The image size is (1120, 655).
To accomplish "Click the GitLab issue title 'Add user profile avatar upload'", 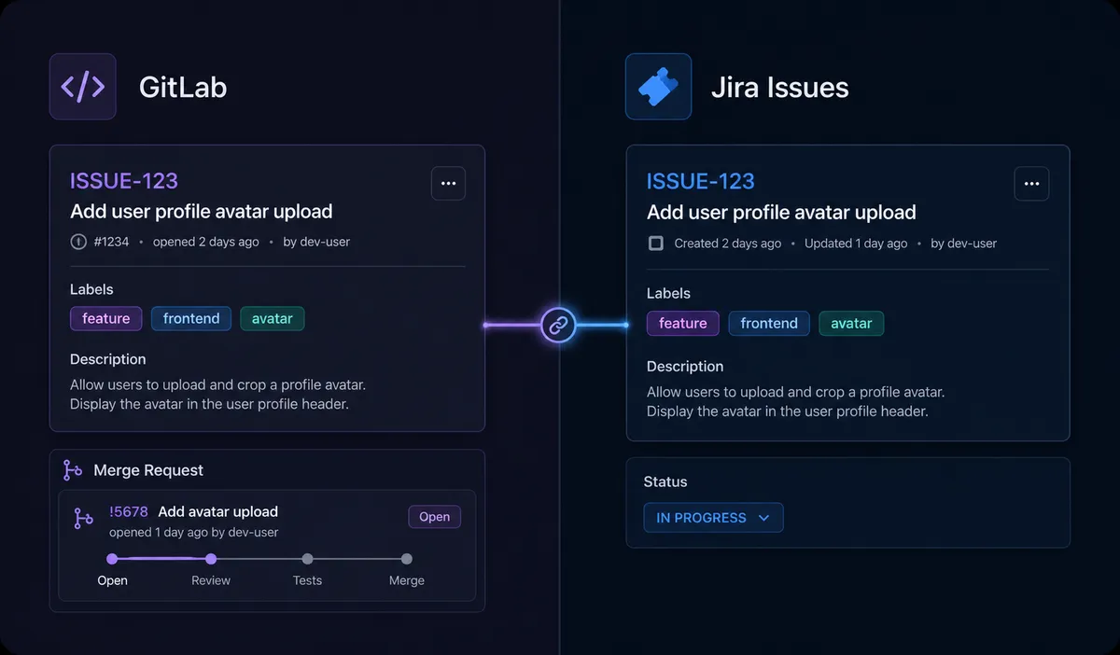I will pyautogui.click(x=202, y=212).
